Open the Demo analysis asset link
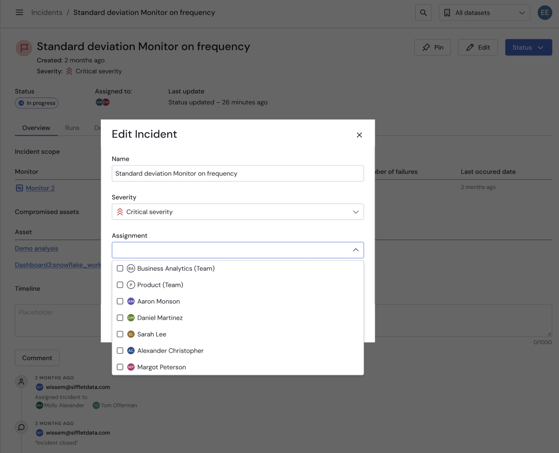 (37, 248)
